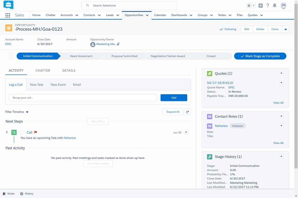Switch to the Details tab
The height and width of the screenshot is (198, 298).
pyautogui.click(x=69, y=70)
